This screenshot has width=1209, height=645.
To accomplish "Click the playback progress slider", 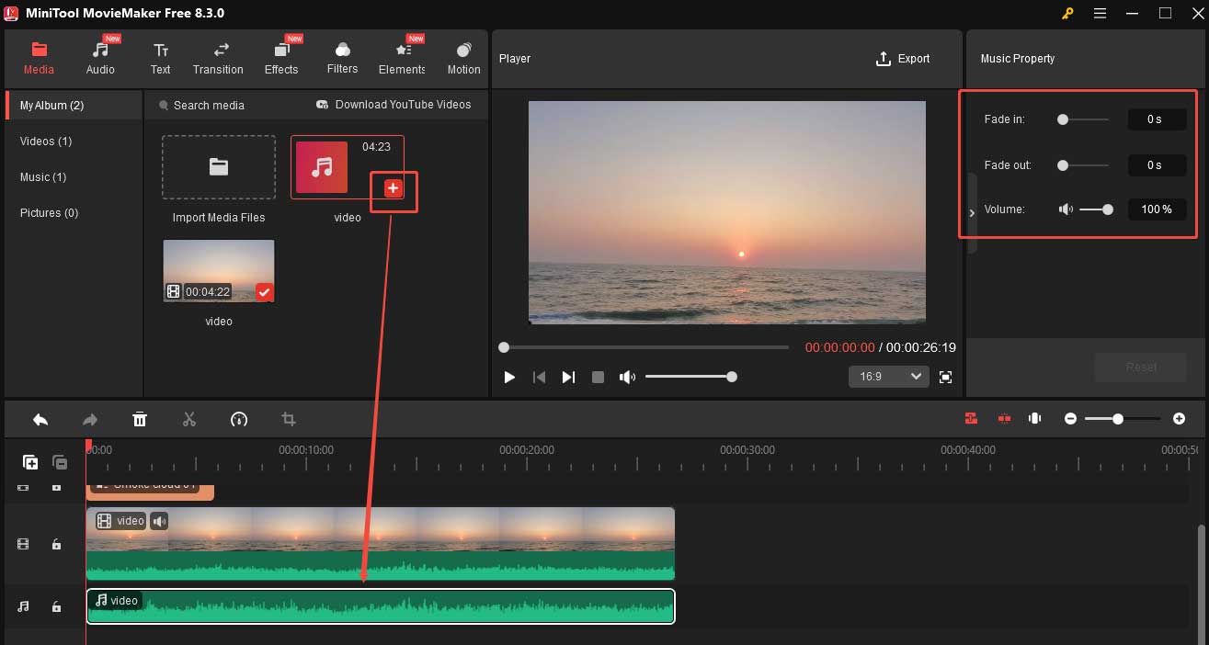I will click(645, 347).
